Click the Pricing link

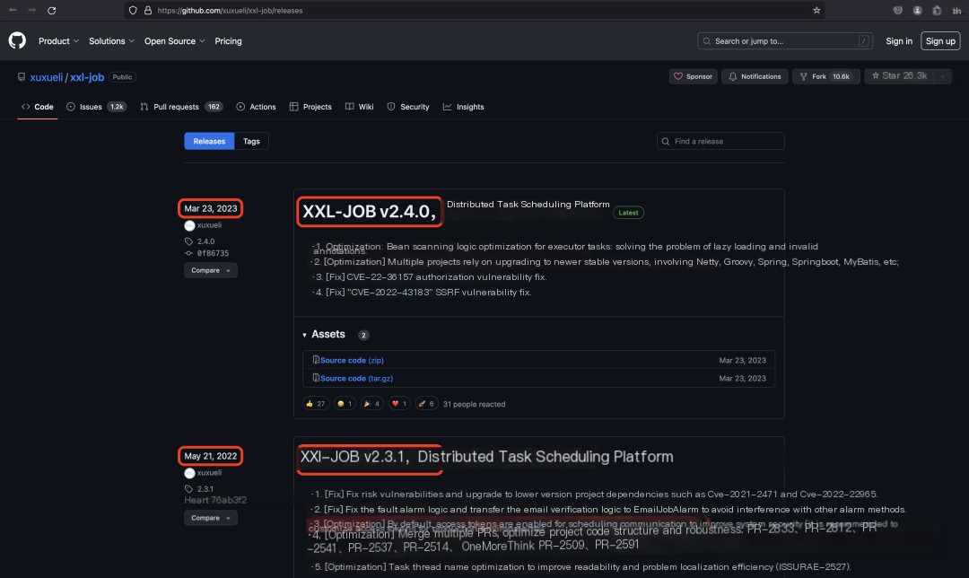228,40
